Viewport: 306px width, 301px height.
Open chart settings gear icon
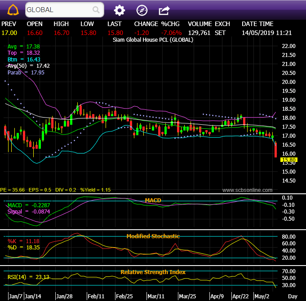pyautogui.click(x=119, y=10)
